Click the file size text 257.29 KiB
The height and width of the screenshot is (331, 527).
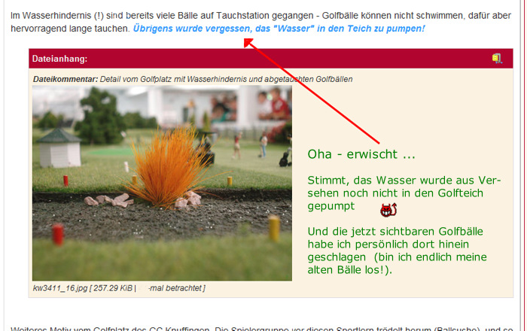click(112, 287)
